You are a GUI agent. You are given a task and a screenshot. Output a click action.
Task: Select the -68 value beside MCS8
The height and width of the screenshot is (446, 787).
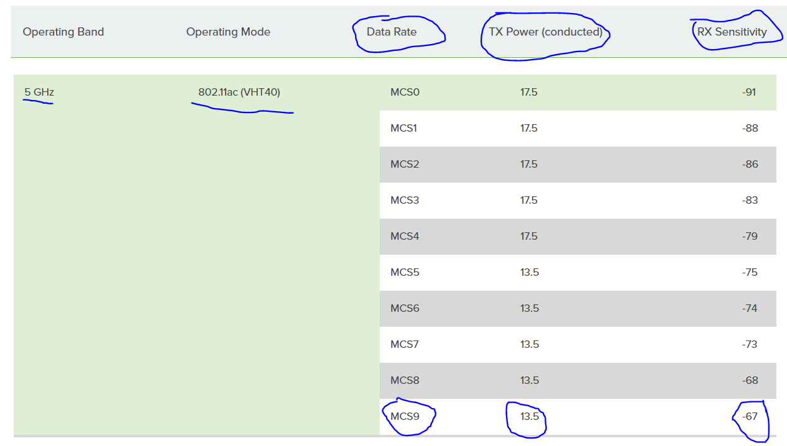[749, 381]
